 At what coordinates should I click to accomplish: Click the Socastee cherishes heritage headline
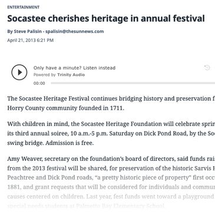click(x=106, y=18)
